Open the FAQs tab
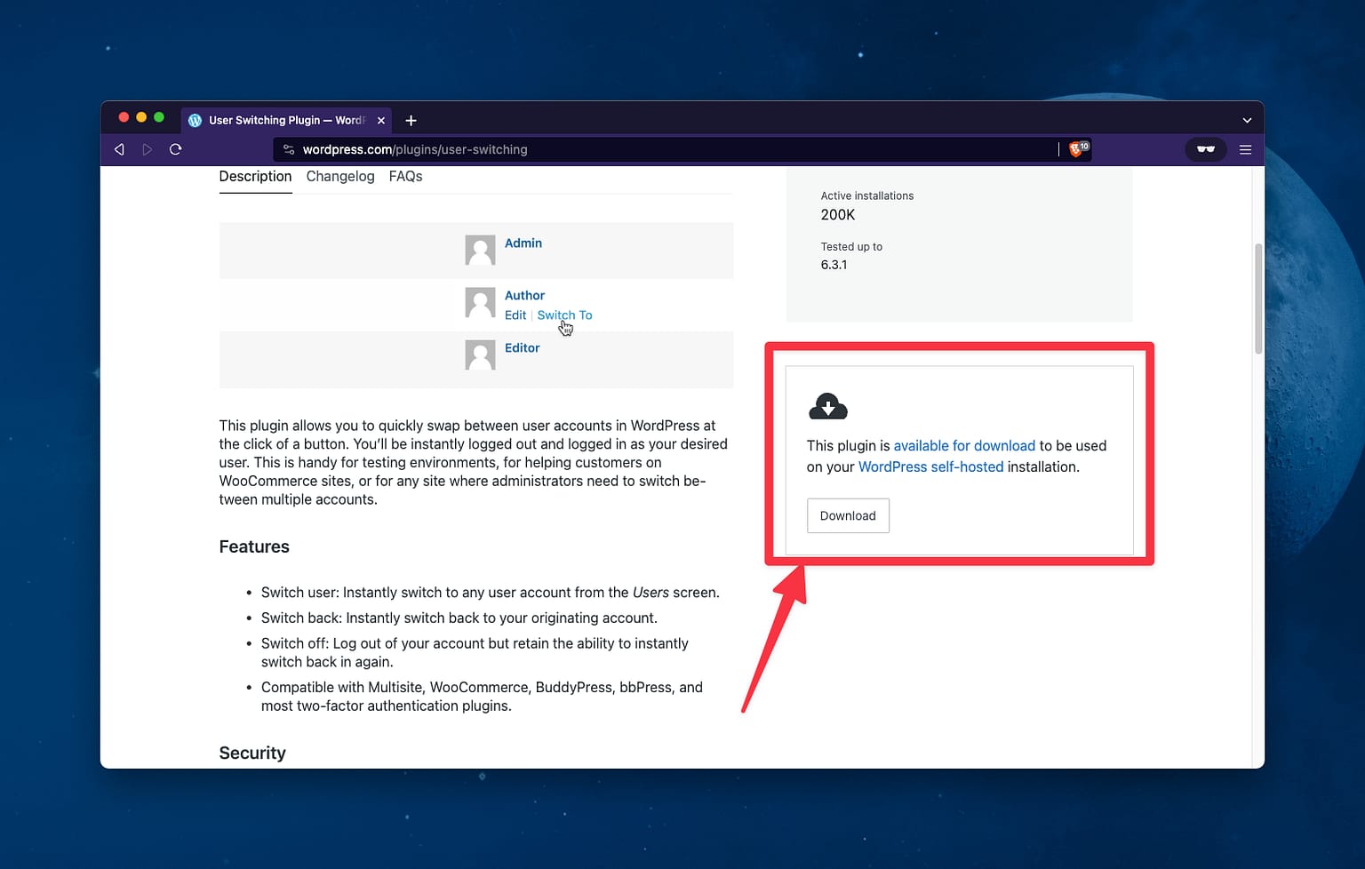Screen dimensions: 1365x869 [x=405, y=177]
